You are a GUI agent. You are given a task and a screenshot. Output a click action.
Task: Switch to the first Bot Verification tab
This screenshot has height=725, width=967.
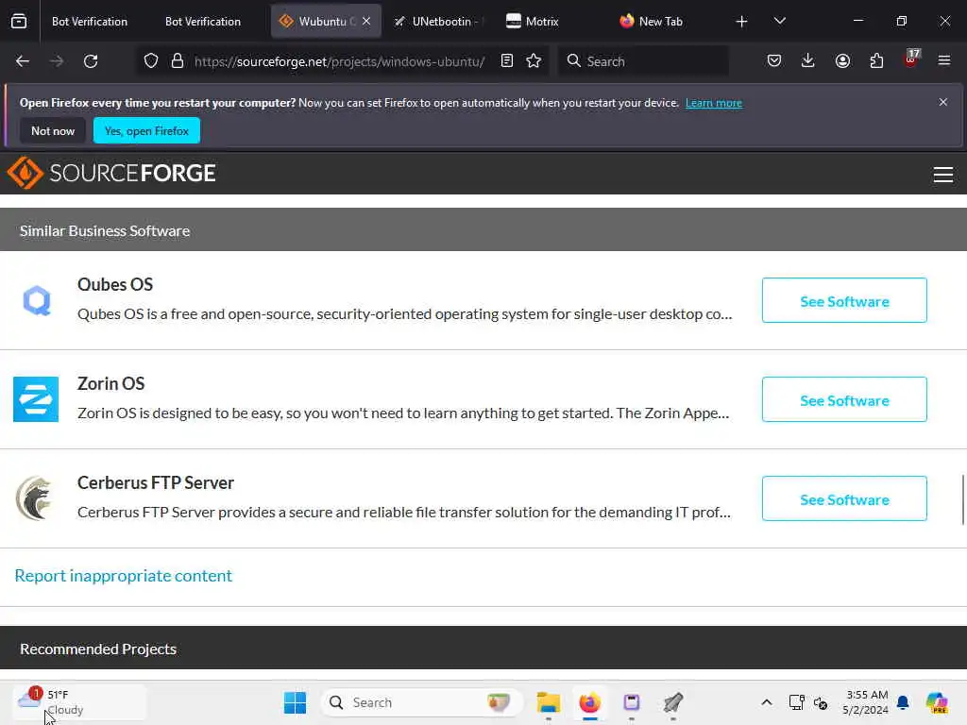pyautogui.click(x=90, y=22)
